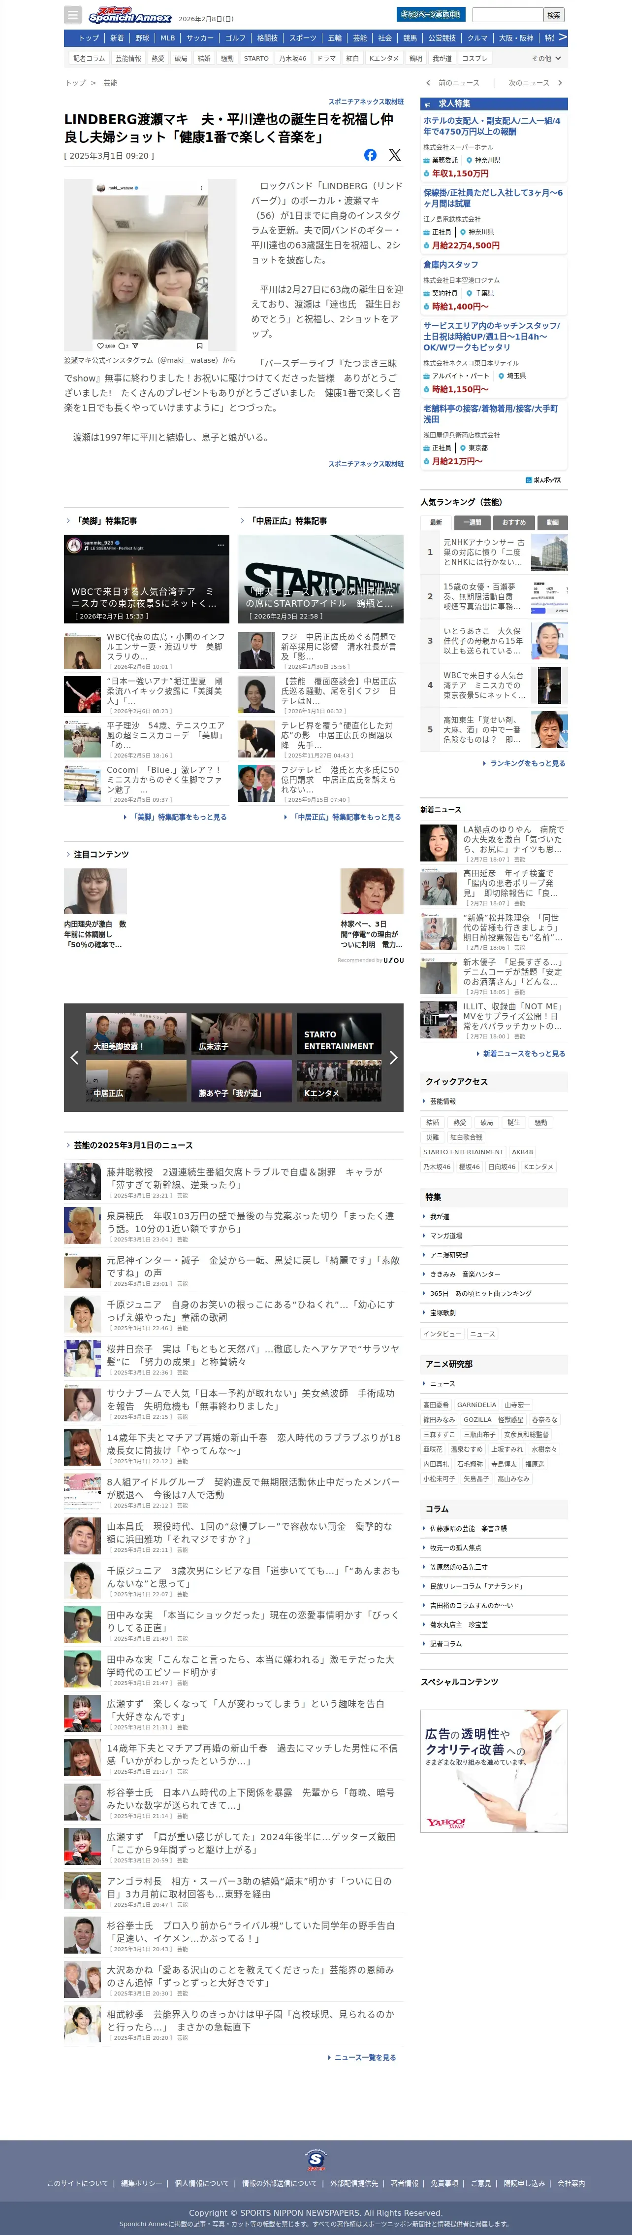This screenshot has width=632, height=2235.
Task: Click the キャンペーン実施中! button
Action: (431, 14)
